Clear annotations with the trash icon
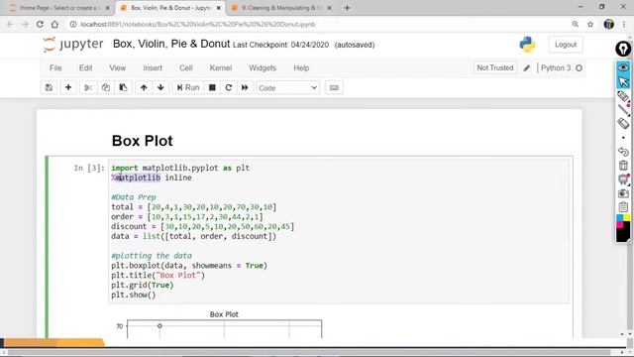Screen dimensions: 634x357 click(623, 166)
